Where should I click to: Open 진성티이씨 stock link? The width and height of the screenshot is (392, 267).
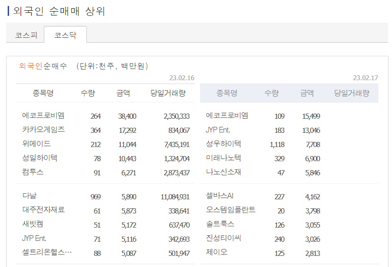[x=224, y=238]
